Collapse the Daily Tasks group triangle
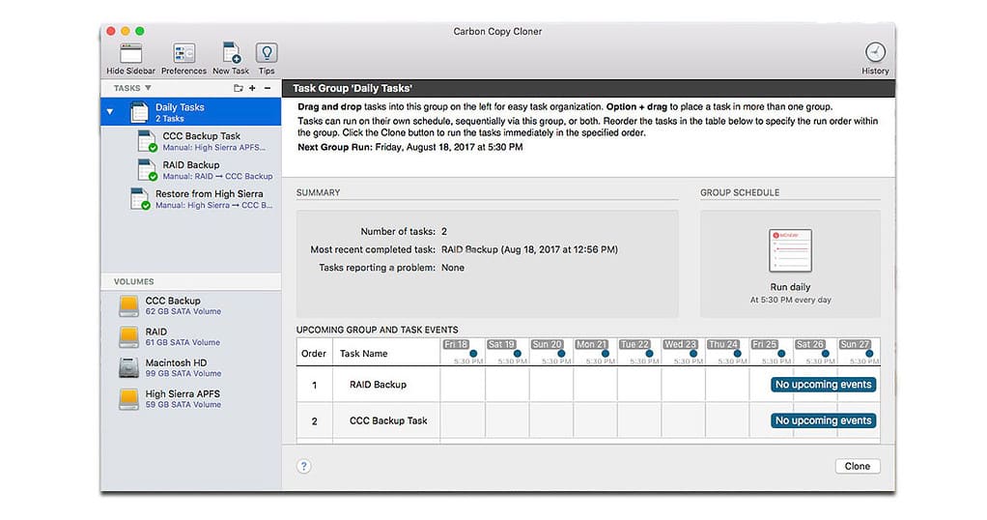Image resolution: width=987 pixels, height=520 pixels. [109, 112]
